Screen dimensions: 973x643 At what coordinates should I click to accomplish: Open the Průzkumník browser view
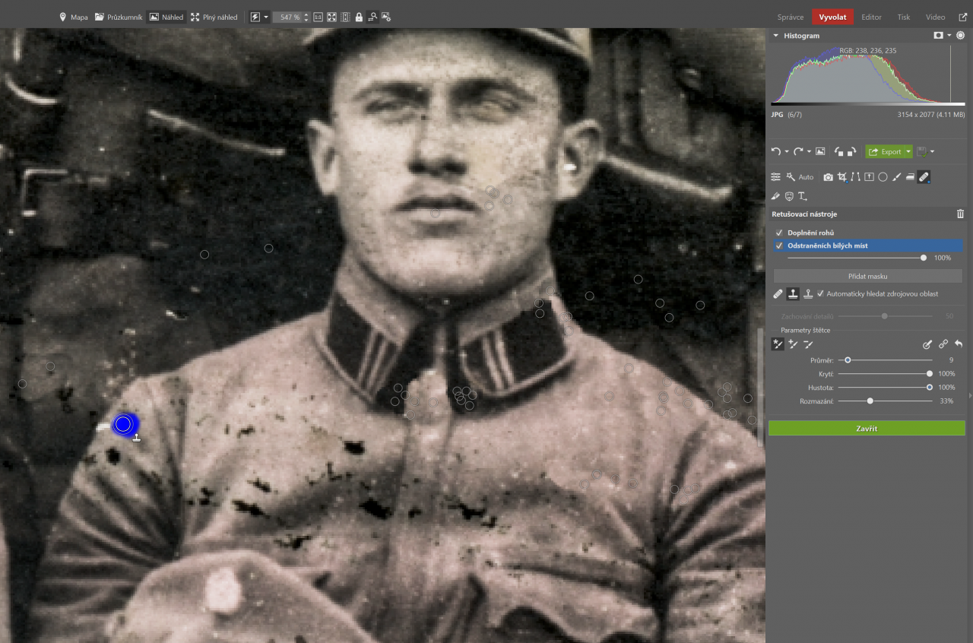click(x=119, y=17)
